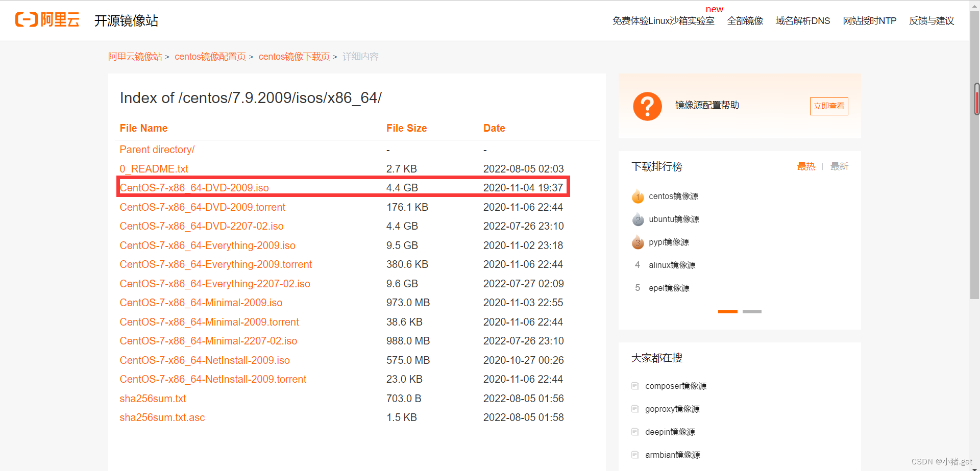Click the gold rank 1 medal icon
980x471 pixels.
[638, 196]
